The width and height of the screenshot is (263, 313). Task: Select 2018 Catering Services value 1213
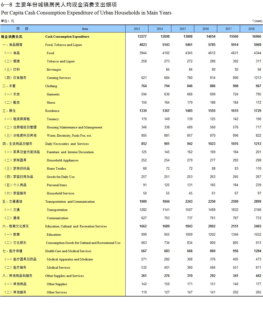tap(258, 78)
